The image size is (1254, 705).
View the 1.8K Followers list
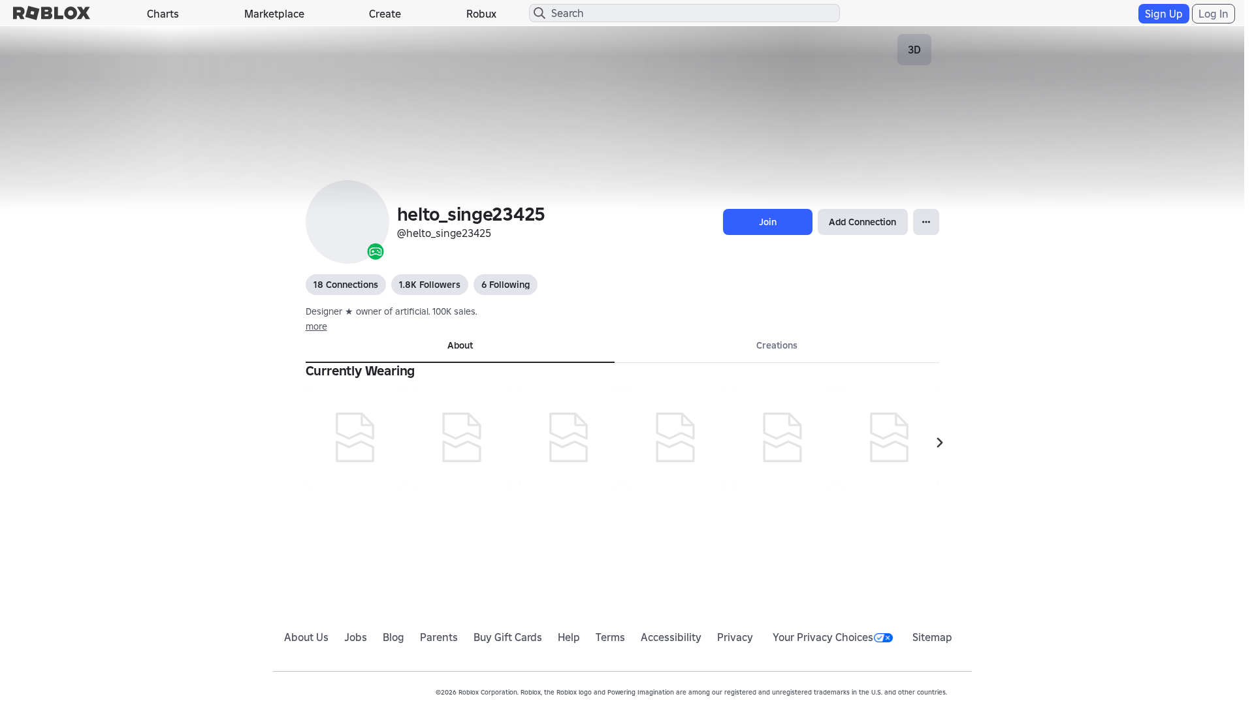(x=429, y=285)
